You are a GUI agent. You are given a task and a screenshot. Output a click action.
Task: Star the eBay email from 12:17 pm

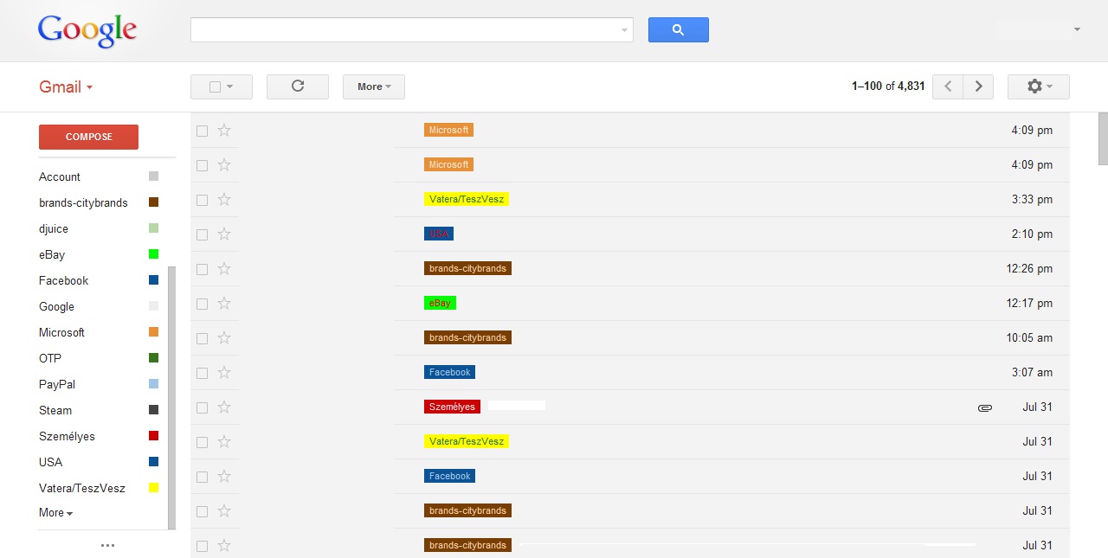[224, 303]
